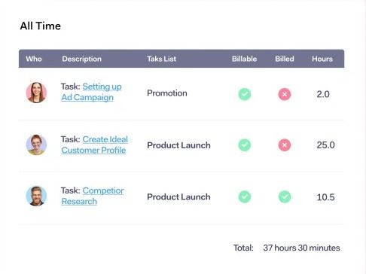Click the avatar in the 25.0 hours row
The width and height of the screenshot is (366, 274).
click(36, 145)
